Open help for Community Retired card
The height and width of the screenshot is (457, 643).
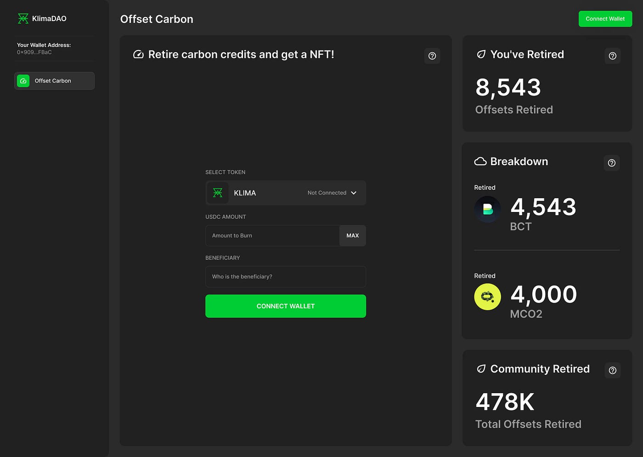[612, 370]
